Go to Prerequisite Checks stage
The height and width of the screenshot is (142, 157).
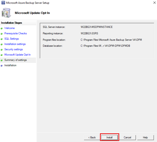pos(15,34)
